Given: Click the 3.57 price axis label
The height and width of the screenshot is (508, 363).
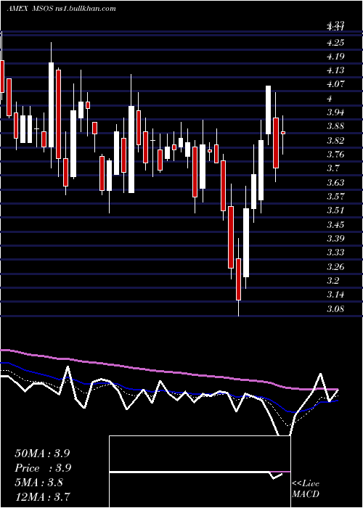Looking at the screenshot, I should click(x=335, y=197).
